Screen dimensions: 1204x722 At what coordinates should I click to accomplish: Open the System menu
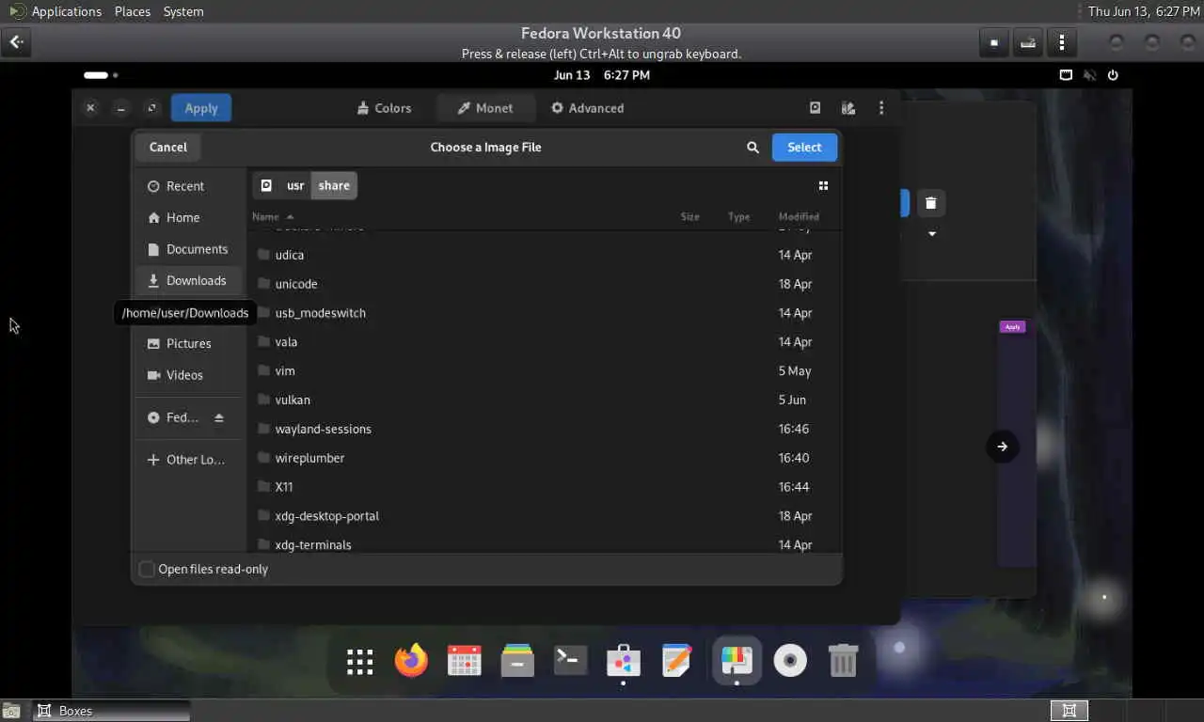click(x=183, y=11)
